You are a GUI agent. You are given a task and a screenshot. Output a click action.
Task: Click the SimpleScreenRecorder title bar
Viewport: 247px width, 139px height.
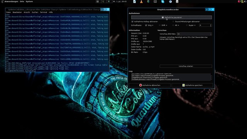click(168, 10)
